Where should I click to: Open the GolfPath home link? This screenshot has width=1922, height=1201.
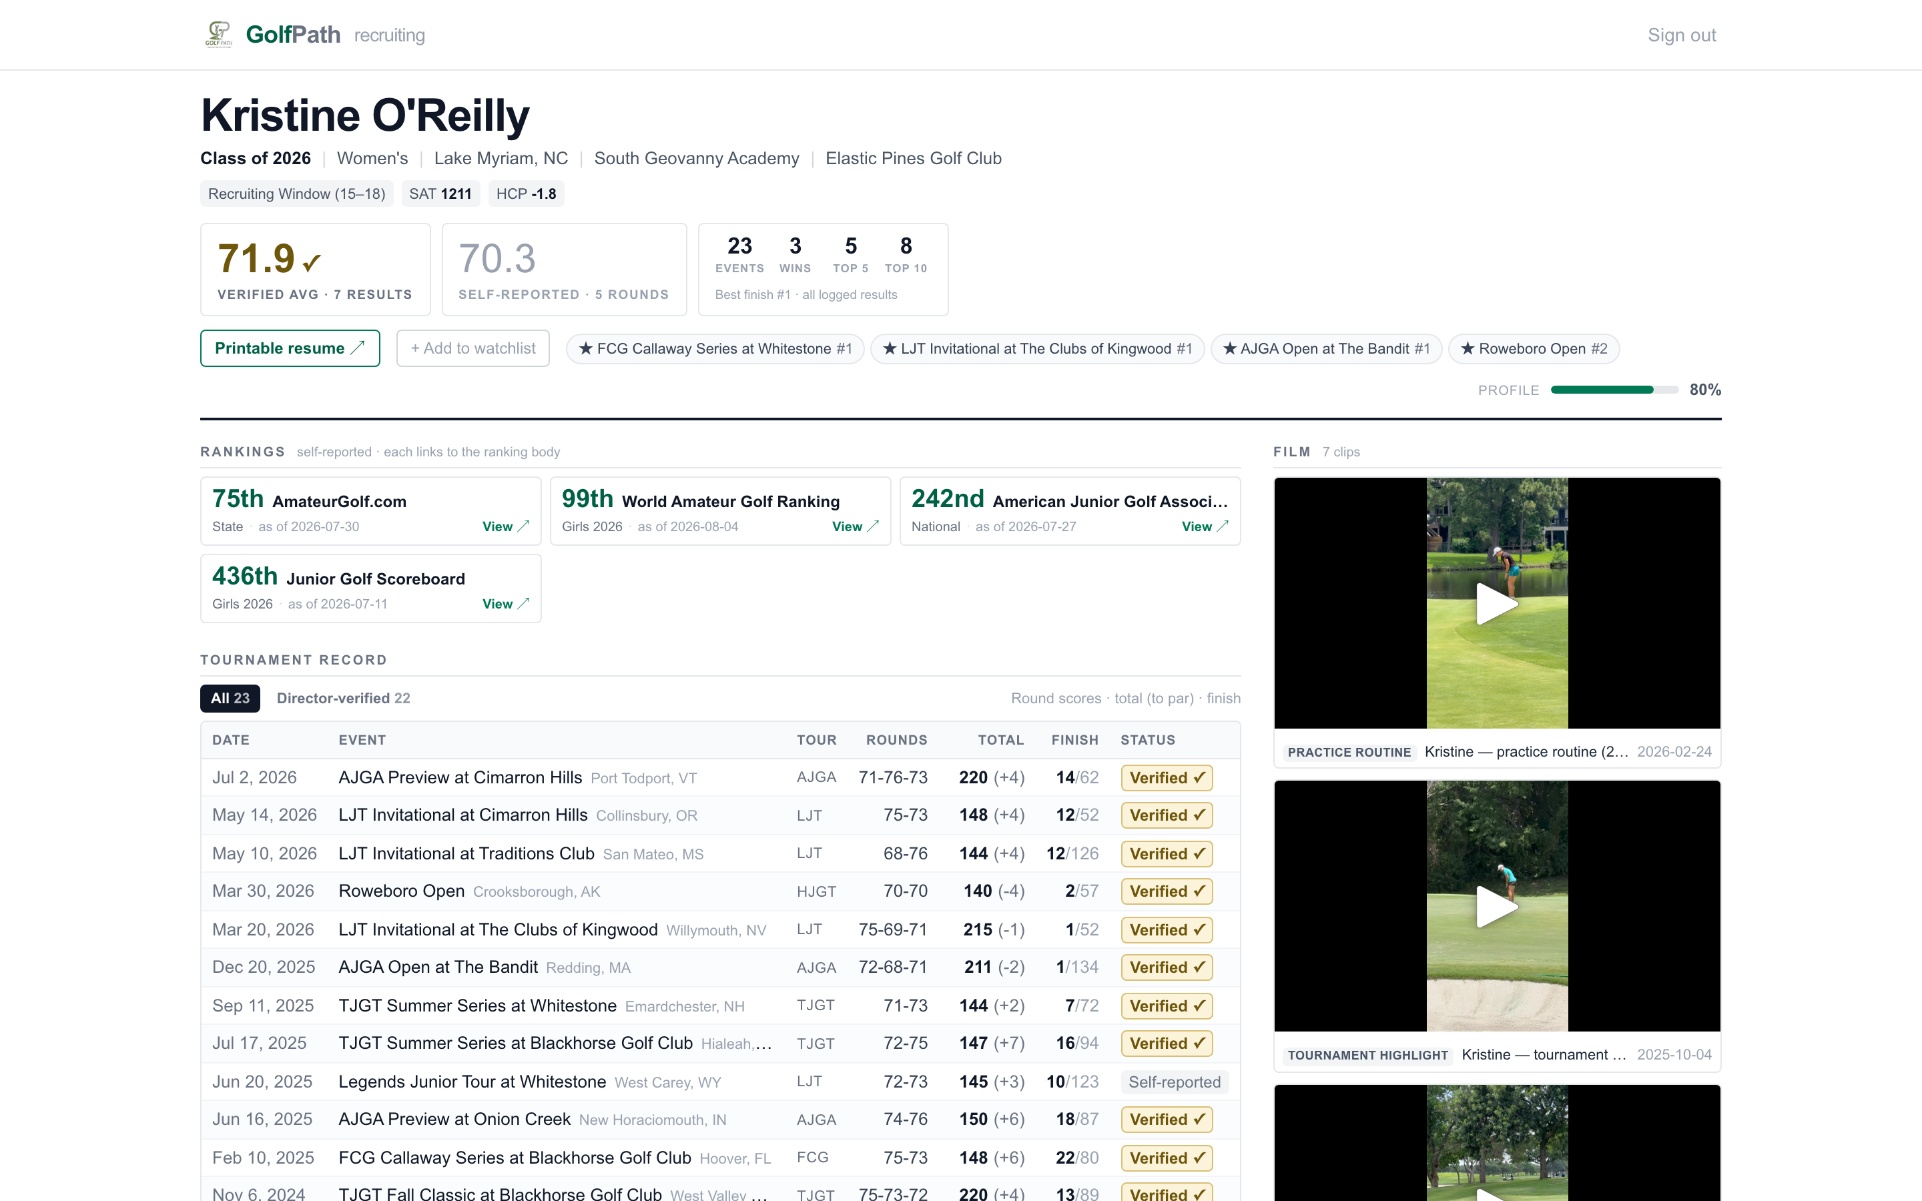coord(293,35)
